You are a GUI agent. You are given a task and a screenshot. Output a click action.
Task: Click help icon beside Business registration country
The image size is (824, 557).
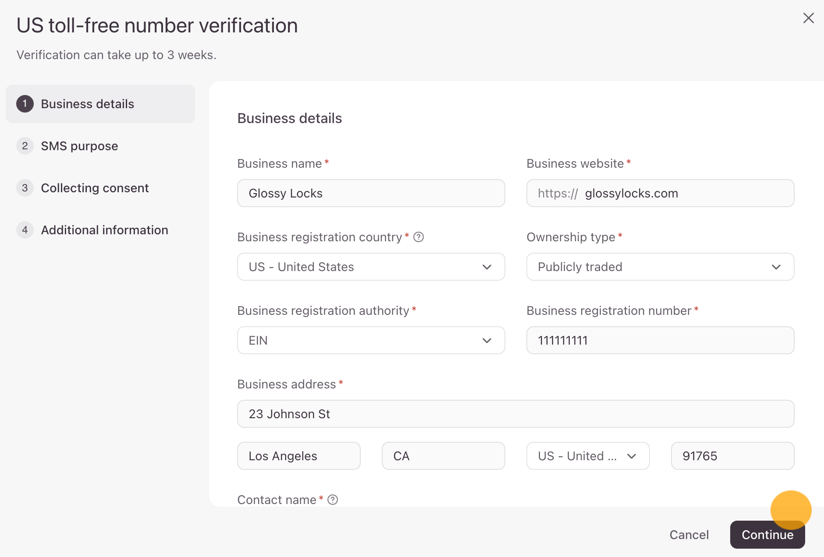pos(419,237)
